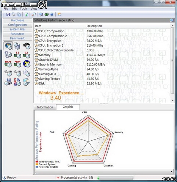Select the computer tower benchmark icon
Viewport: 177px width, 182px height.
click(17, 46)
